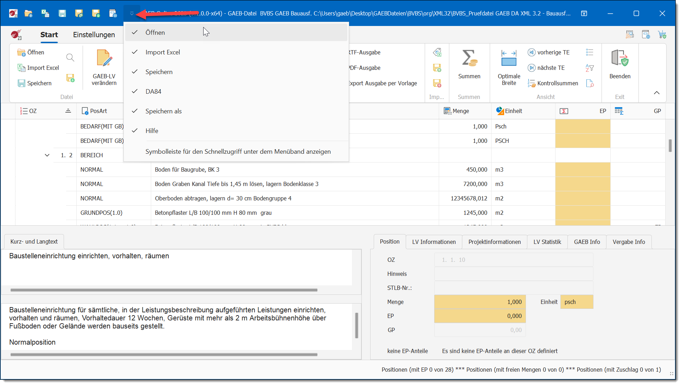
Task: Uncheck DA84 in quick access menu
Action: tap(153, 92)
